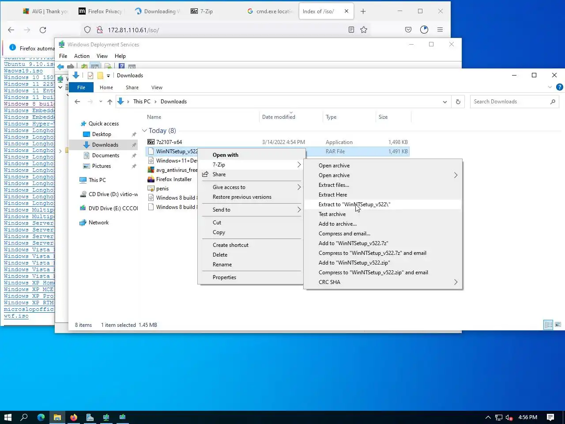Choose Add to archive... option
This screenshot has width=565, height=424.
(x=338, y=224)
